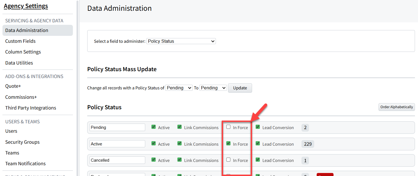Open the 'To' Policy Status dropdown
The width and height of the screenshot is (418, 176).
(213, 88)
